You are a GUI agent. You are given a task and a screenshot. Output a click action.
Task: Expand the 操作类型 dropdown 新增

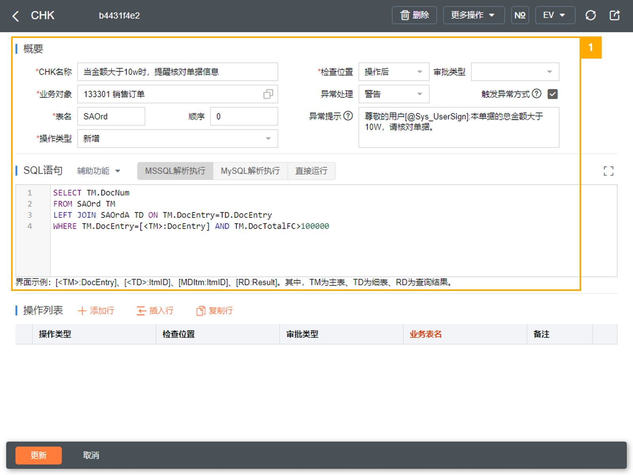coord(178,139)
